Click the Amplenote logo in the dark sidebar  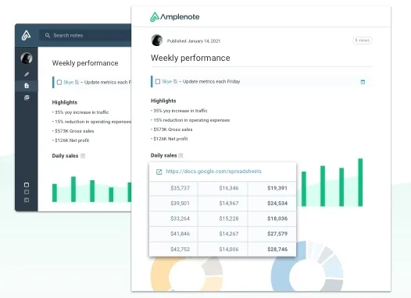click(x=26, y=35)
